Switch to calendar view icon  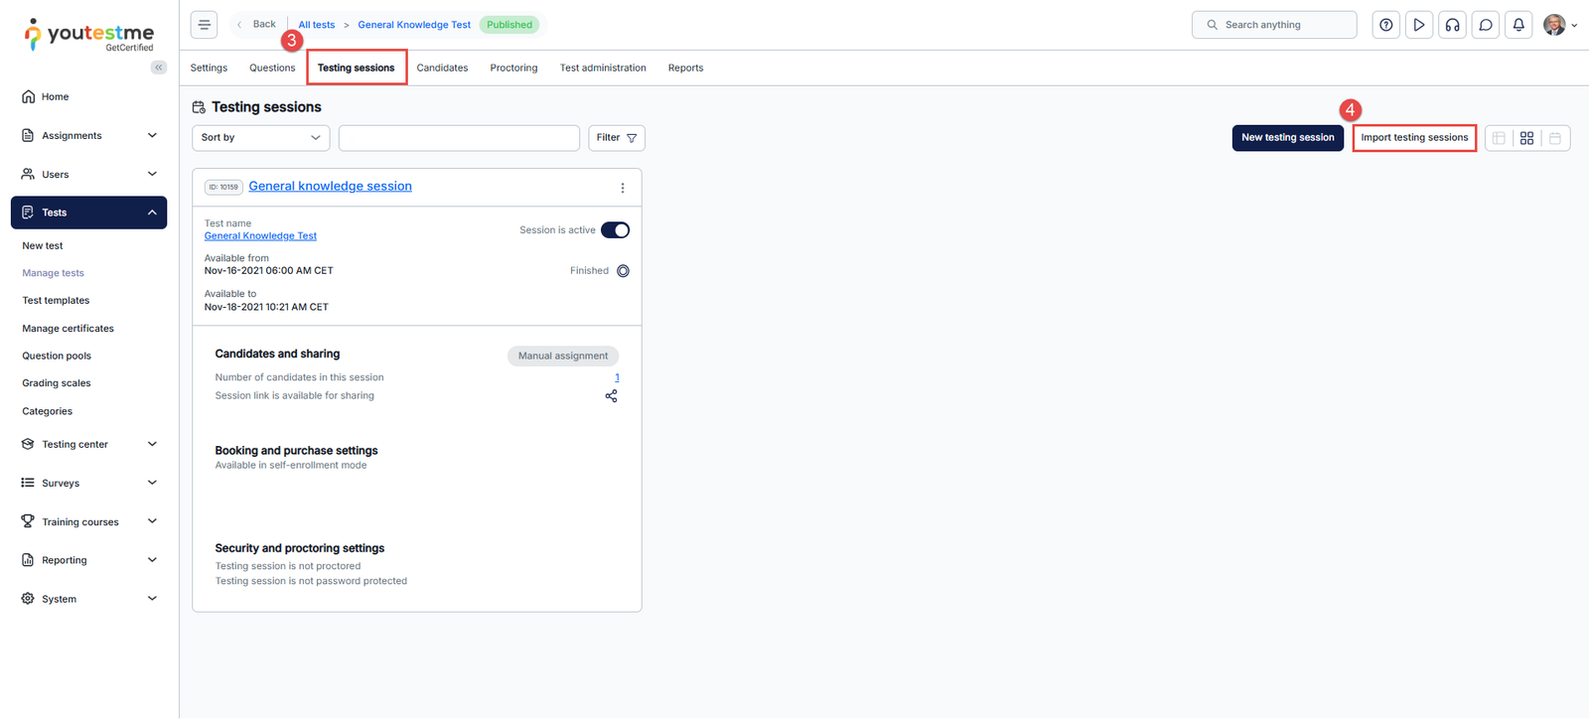1555,138
